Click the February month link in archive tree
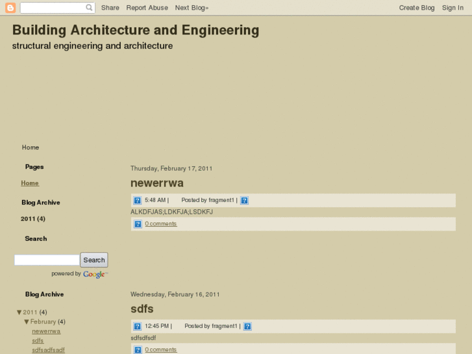 43,322
